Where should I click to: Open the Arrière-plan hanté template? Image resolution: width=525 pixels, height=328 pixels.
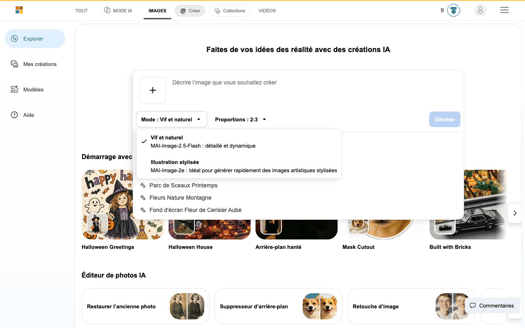pos(297,230)
